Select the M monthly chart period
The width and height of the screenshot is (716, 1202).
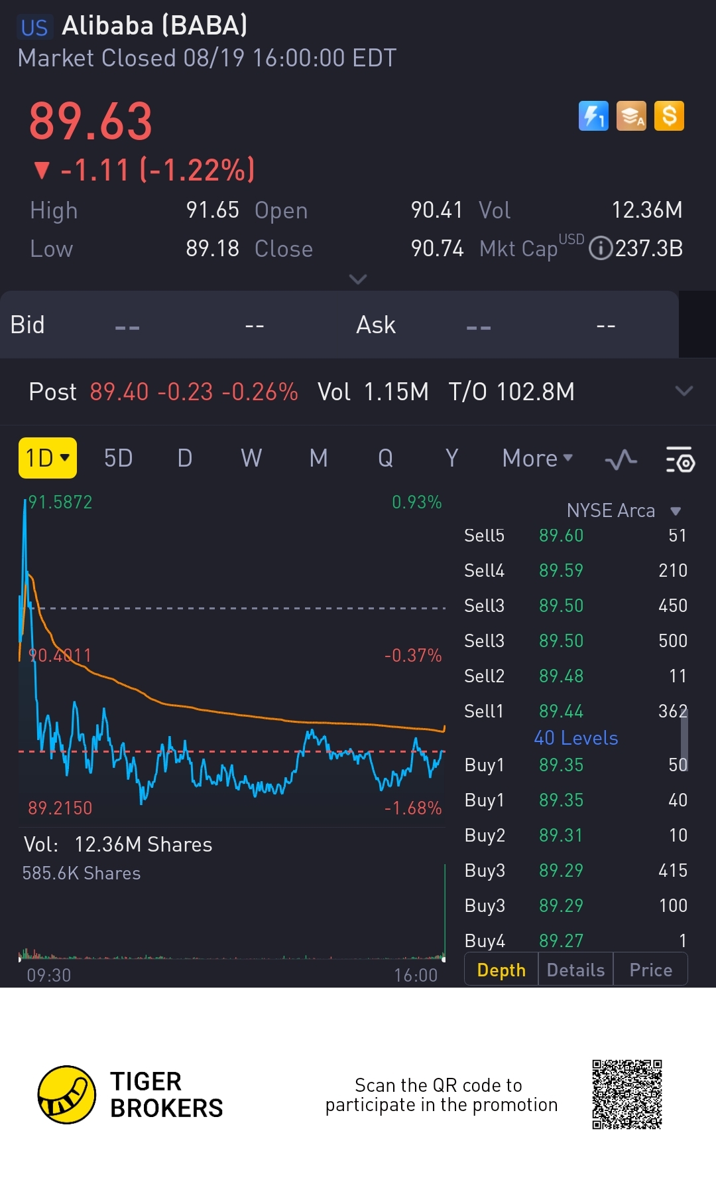[x=319, y=458]
